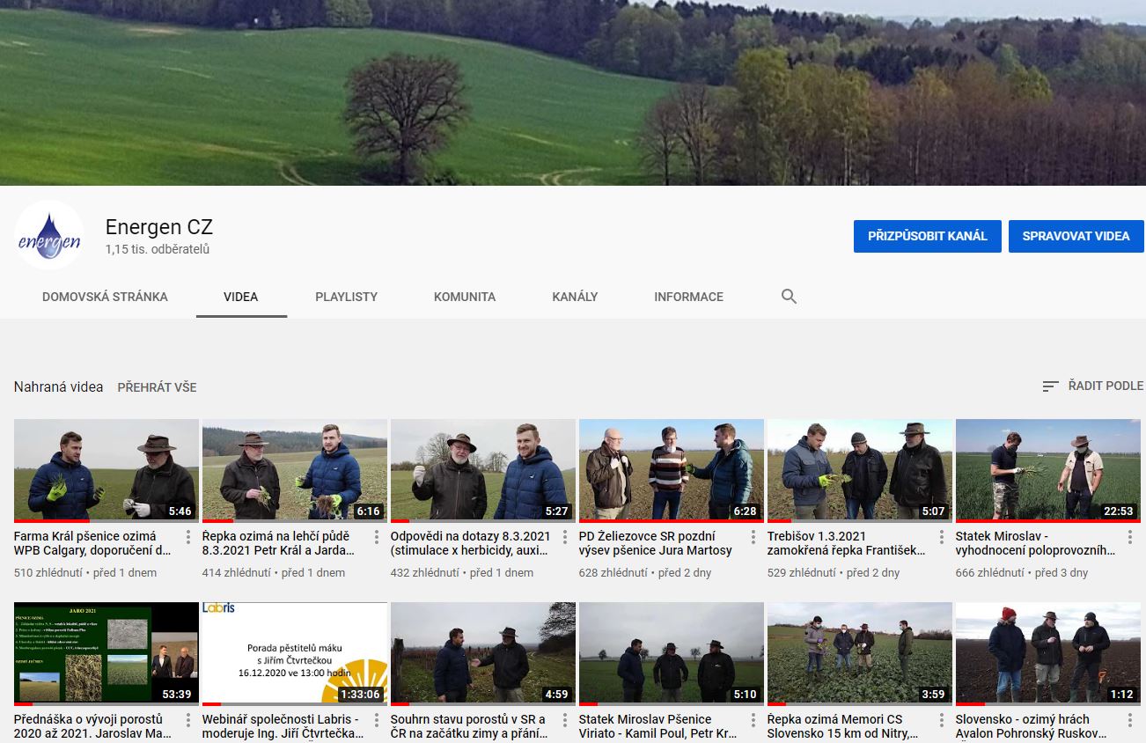The height and width of the screenshot is (743, 1146).
Task: Click the SPRAVOVAT VIDEA button
Action: pos(1076,236)
